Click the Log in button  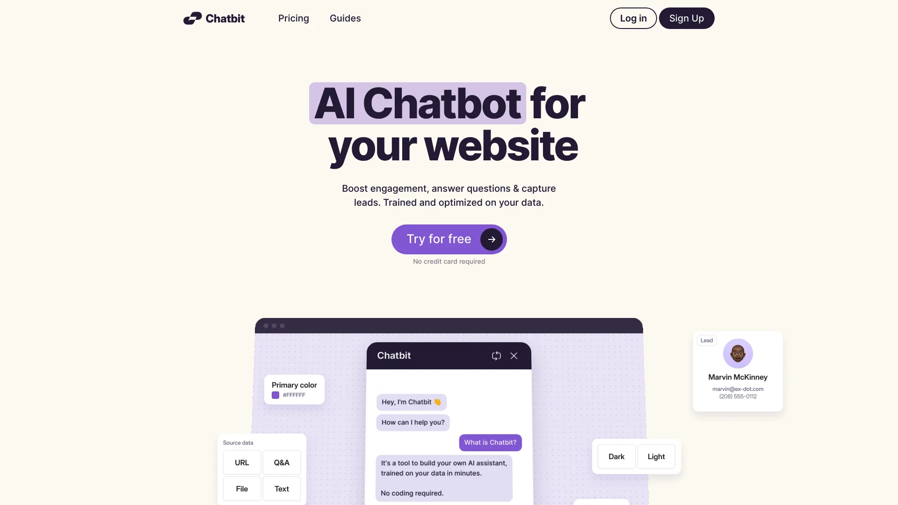633,18
